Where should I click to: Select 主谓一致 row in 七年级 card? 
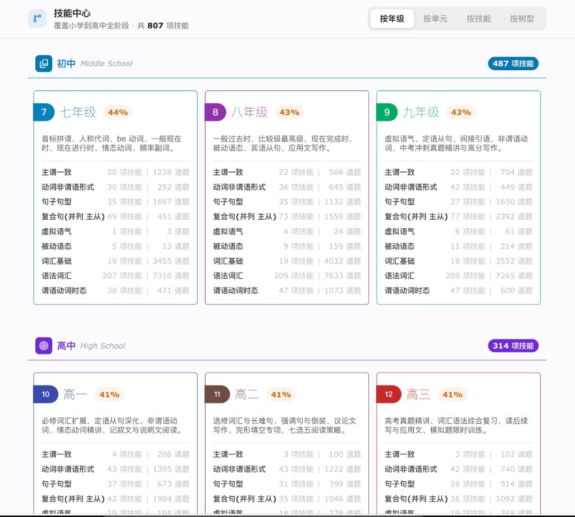[x=116, y=172]
